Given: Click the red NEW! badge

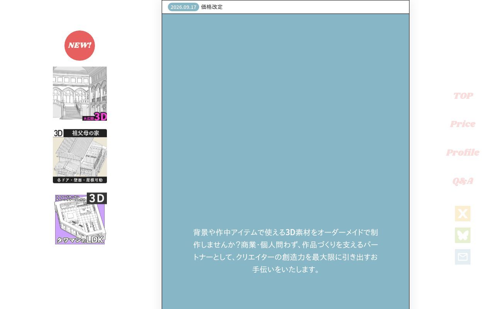Looking at the screenshot, I should (x=80, y=46).
